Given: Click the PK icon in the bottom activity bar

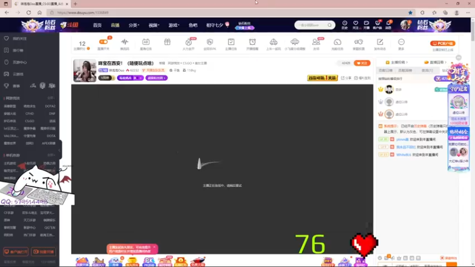Looking at the screenshot, I should pos(149,262).
